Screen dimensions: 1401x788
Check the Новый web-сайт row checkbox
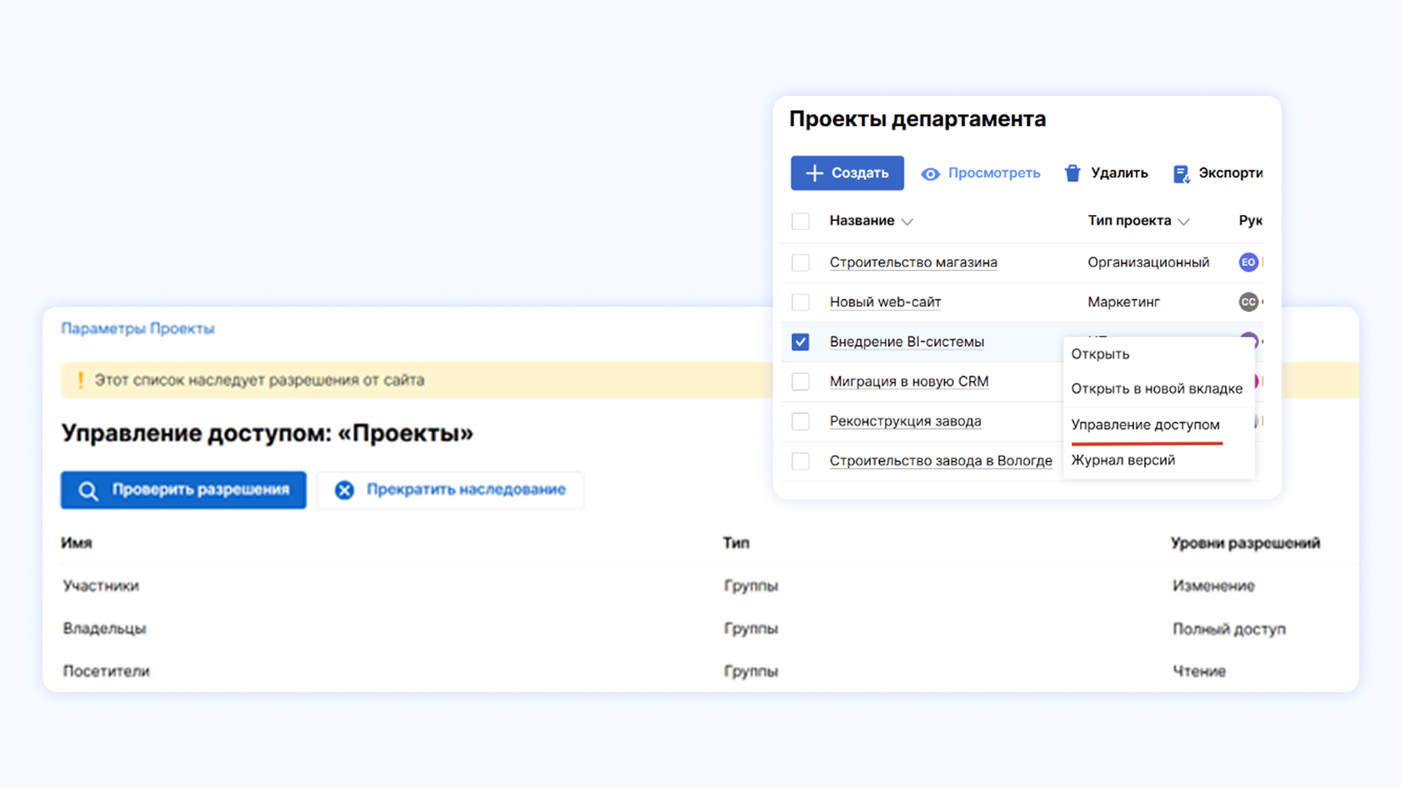[801, 302]
